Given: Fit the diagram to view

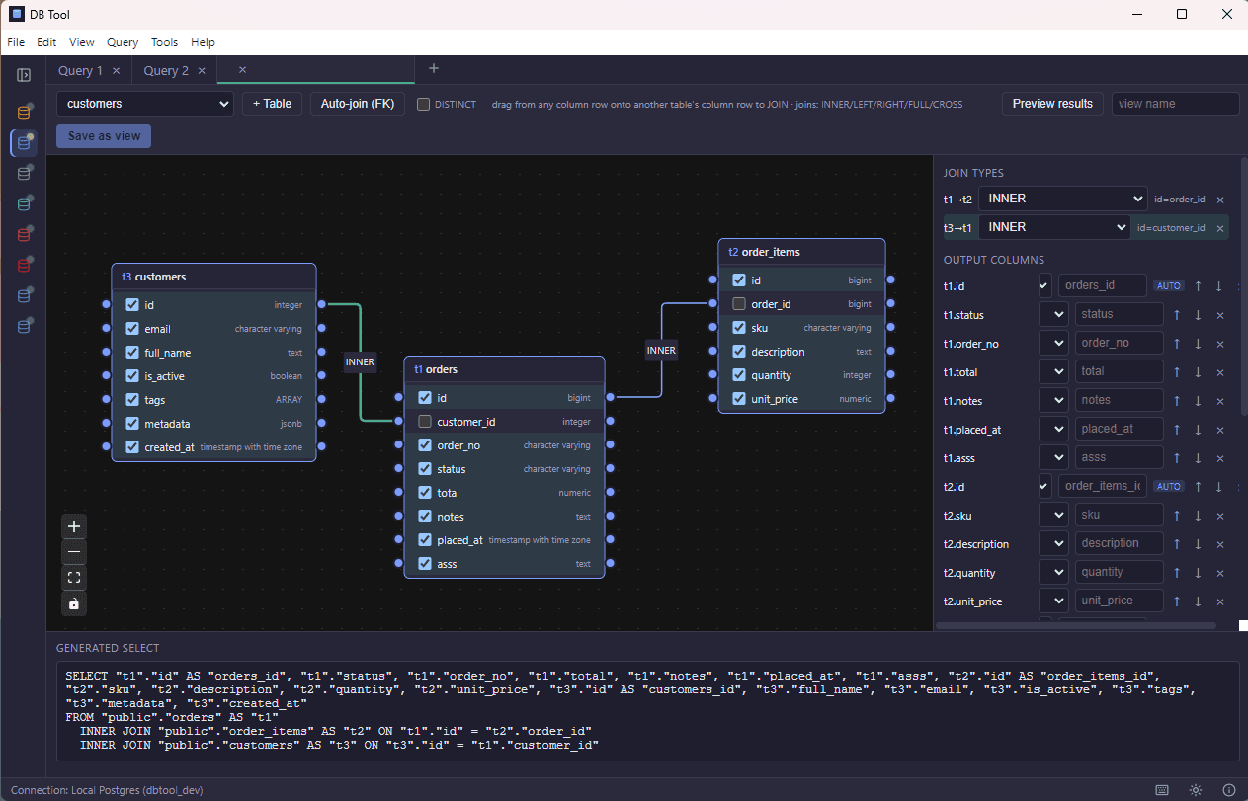Looking at the screenshot, I should click(74, 578).
